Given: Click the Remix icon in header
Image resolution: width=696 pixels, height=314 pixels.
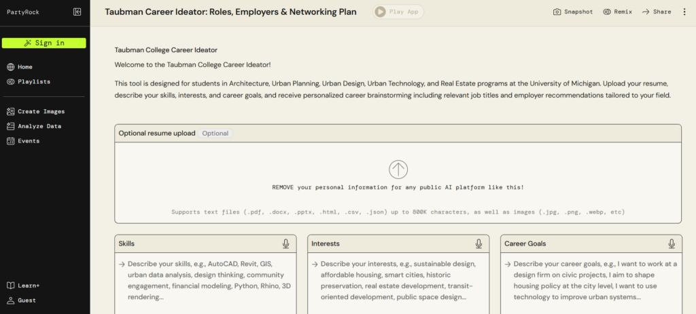Looking at the screenshot, I should pos(607,12).
